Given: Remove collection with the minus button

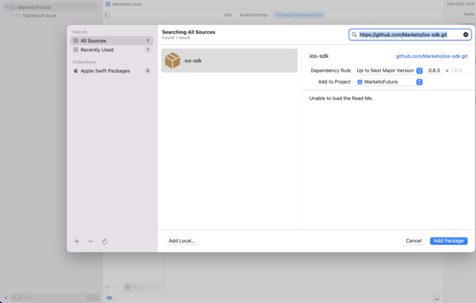Looking at the screenshot, I should coord(91,241).
